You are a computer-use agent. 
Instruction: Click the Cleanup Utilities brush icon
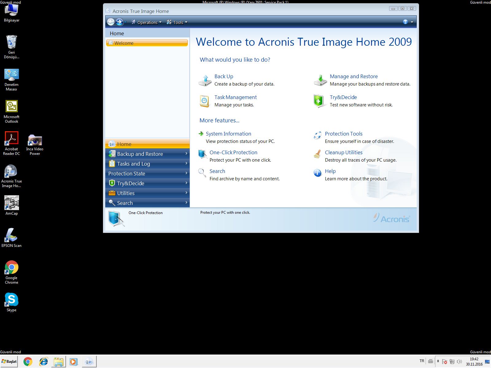pos(318,154)
